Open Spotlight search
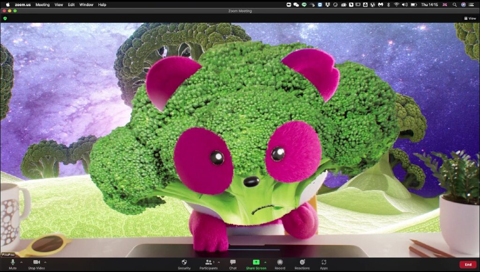 pos(455,5)
